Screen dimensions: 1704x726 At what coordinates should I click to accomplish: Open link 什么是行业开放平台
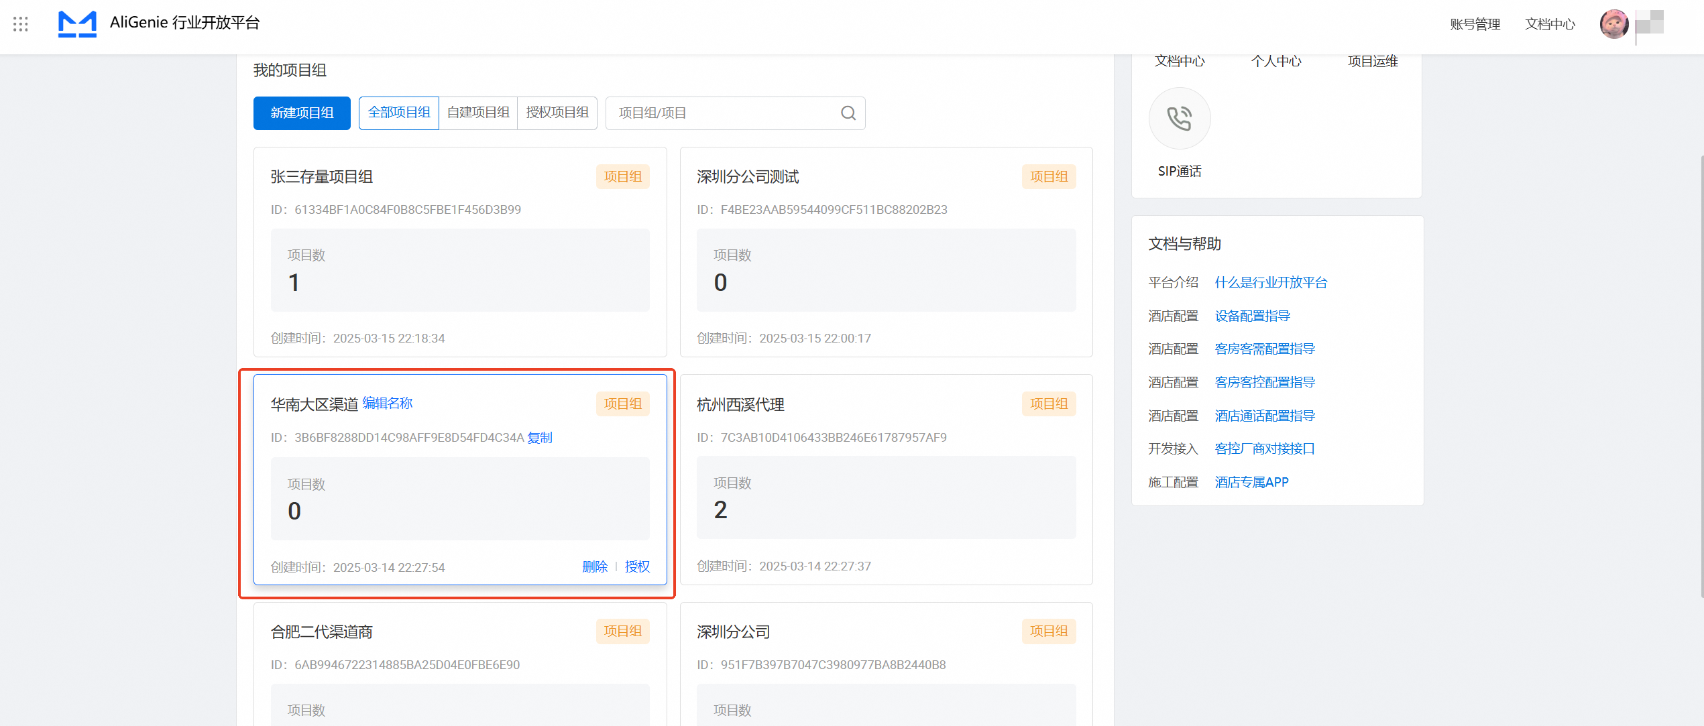click(x=1271, y=282)
